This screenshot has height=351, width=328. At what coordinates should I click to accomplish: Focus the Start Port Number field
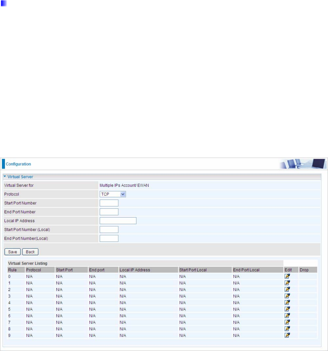109,203
